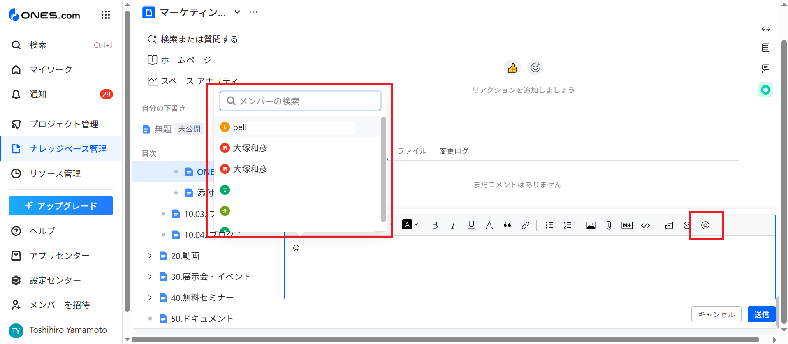Insert an image into the comment
The width and height of the screenshot is (788, 344).
591,225
